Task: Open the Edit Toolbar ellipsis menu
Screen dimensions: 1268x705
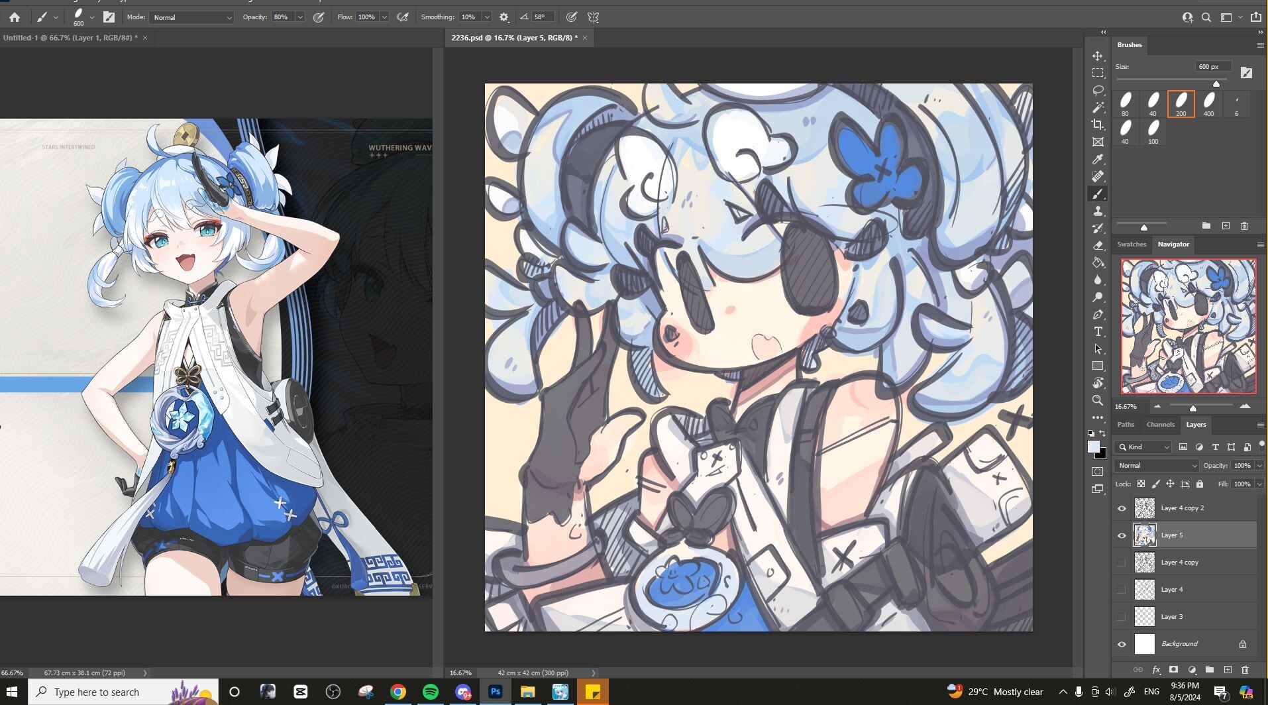Action: coord(1098,417)
